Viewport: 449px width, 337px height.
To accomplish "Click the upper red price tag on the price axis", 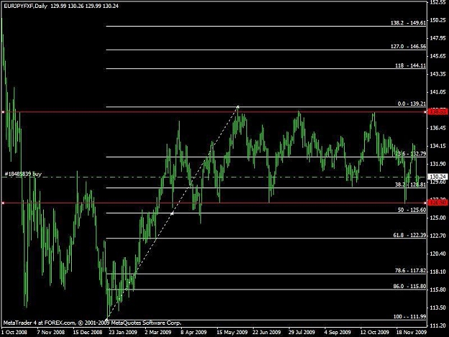I will [x=438, y=111].
